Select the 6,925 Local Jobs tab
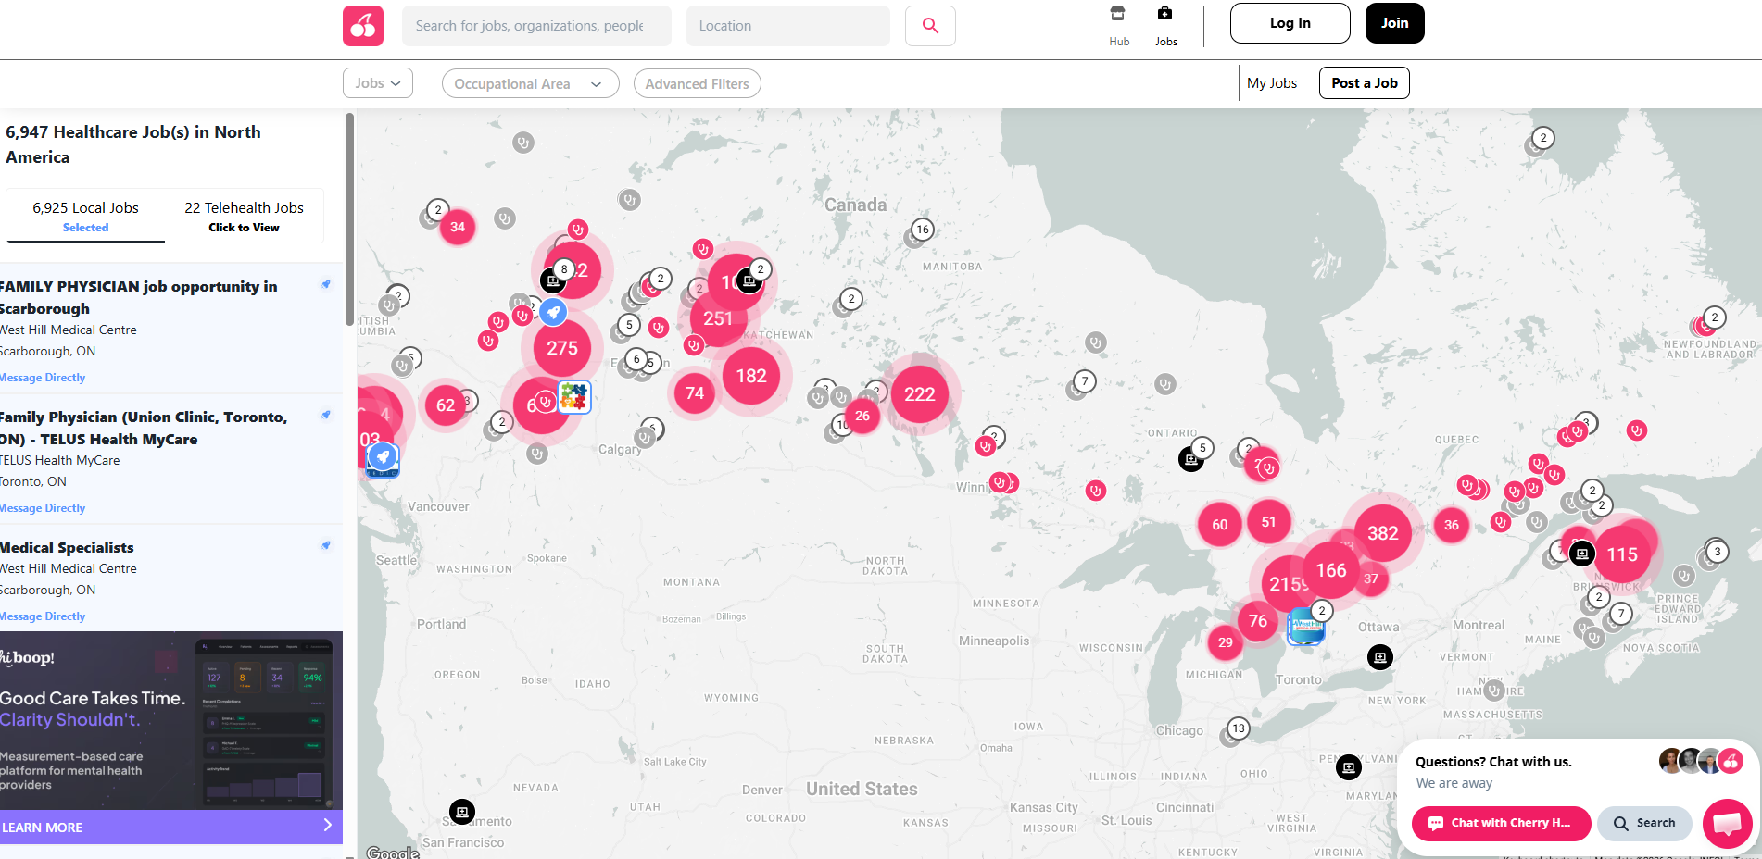Viewport: 1762px width, 859px height. point(85,217)
